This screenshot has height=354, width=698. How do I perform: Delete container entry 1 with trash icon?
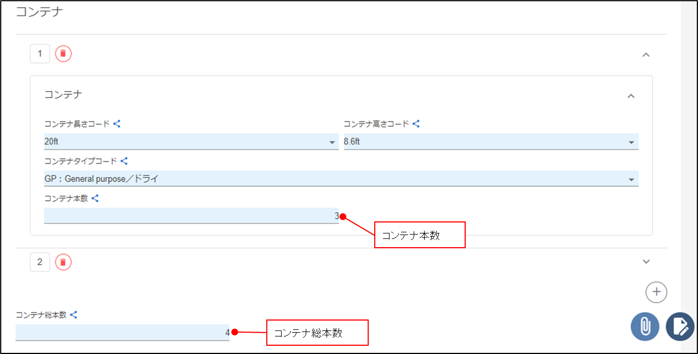63,54
